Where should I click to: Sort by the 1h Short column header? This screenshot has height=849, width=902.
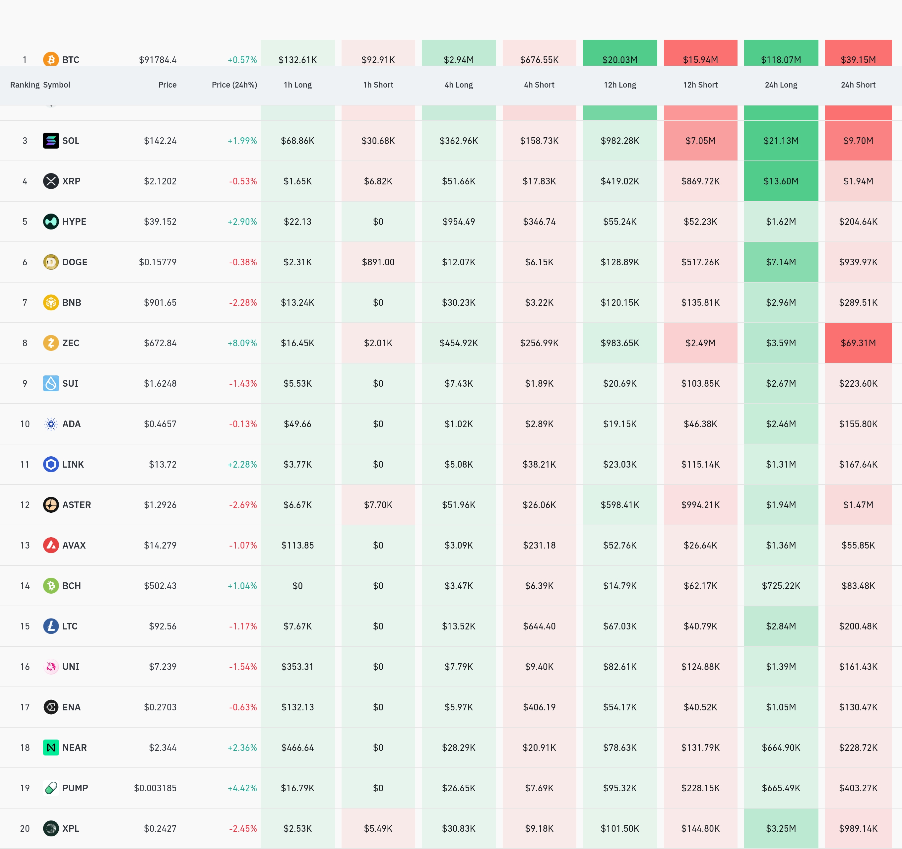click(x=378, y=85)
